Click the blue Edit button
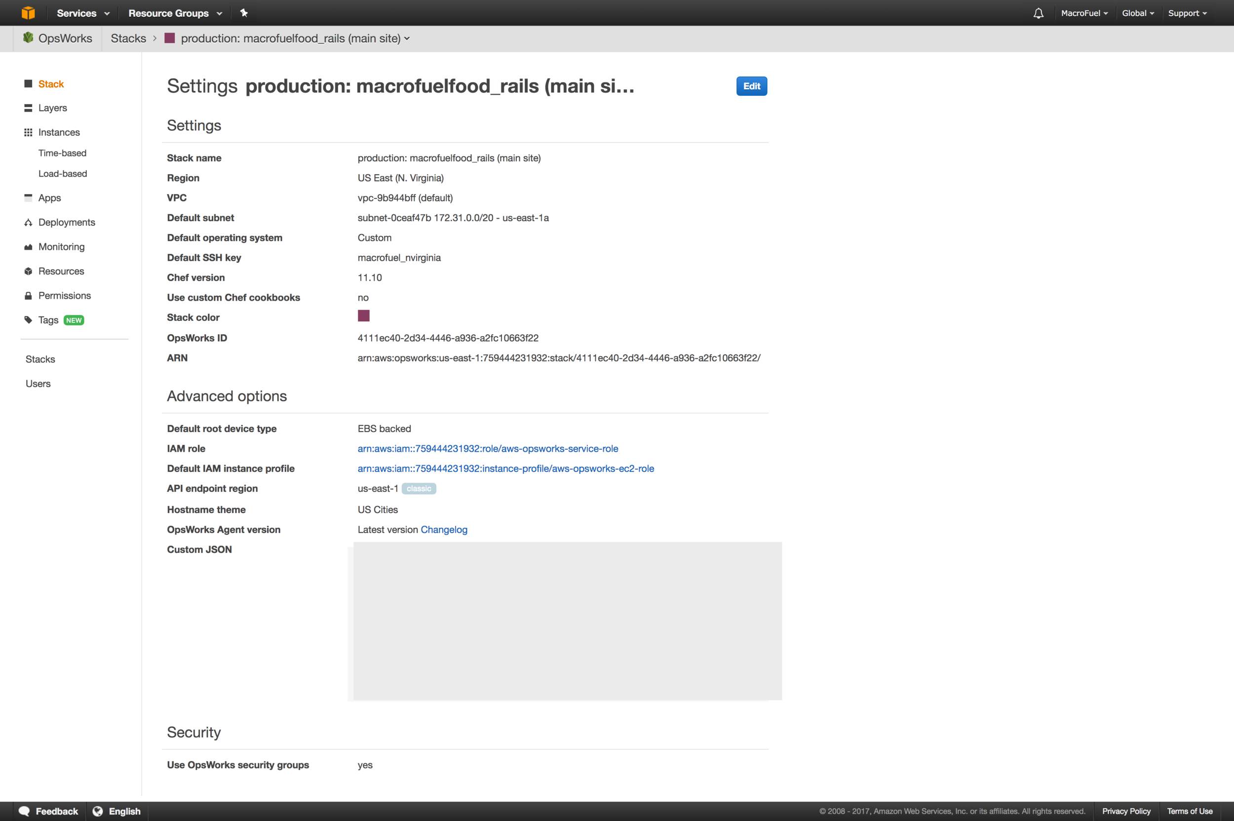 (751, 86)
